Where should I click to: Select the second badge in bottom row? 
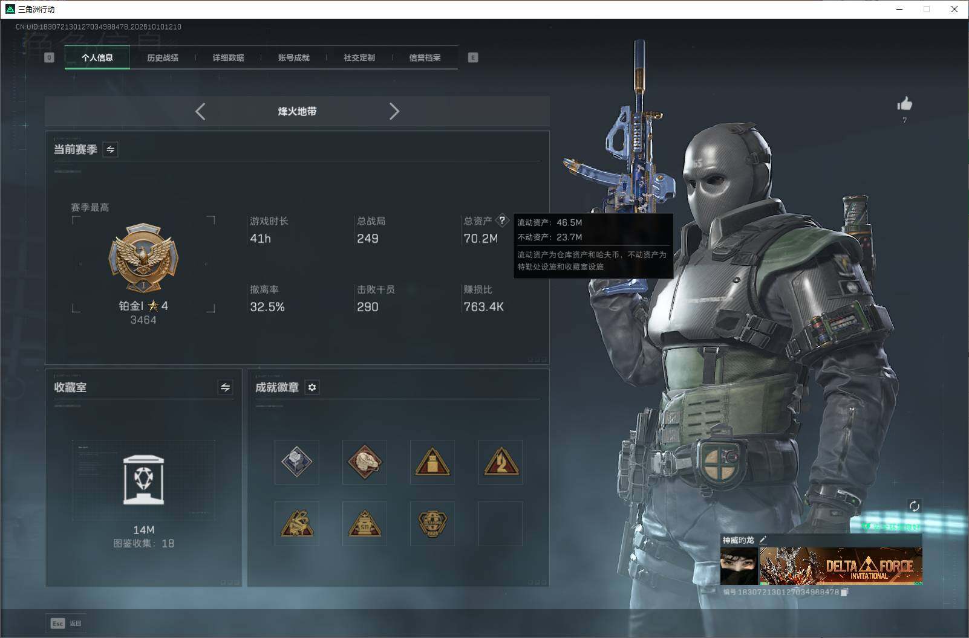tap(365, 524)
